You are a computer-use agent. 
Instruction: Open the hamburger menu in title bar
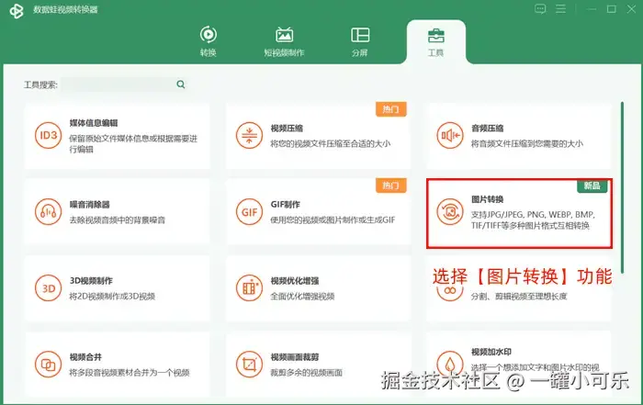point(560,9)
